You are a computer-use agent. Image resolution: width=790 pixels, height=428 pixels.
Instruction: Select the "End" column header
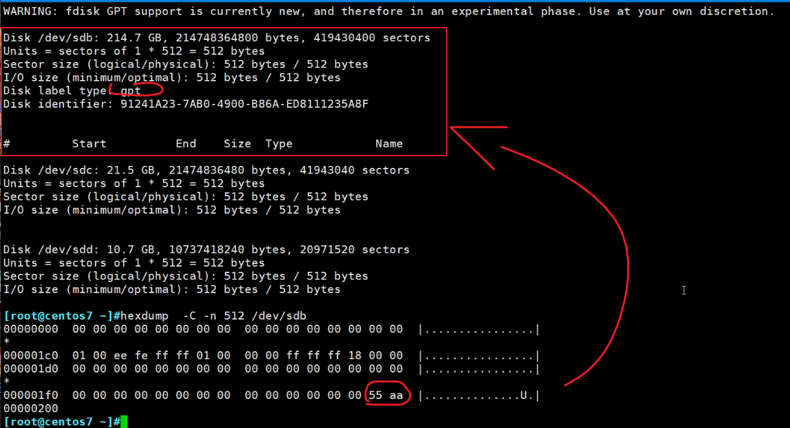click(186, 144)
